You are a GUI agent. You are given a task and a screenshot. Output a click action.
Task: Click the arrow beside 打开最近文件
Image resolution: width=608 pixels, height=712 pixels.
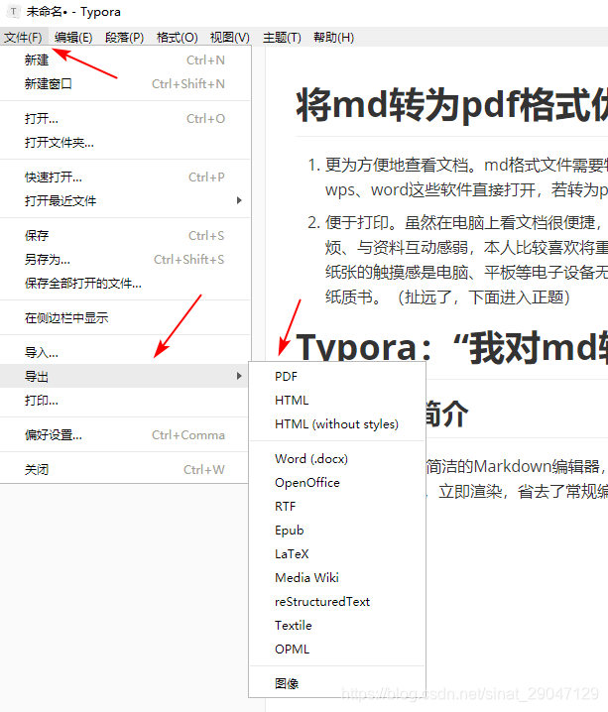coord(239,200)
